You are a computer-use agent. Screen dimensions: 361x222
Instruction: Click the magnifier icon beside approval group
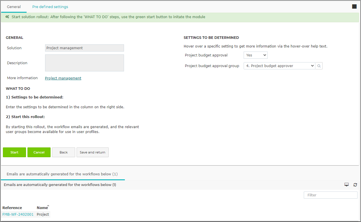[x=319, y=66]
